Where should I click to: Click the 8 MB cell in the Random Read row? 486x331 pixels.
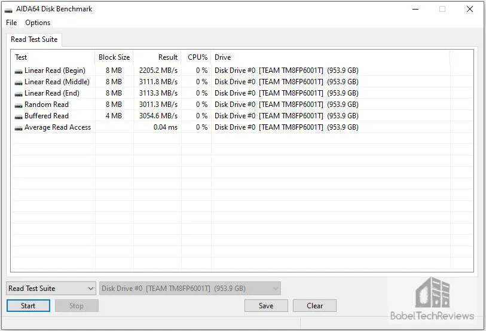[114, 105]
